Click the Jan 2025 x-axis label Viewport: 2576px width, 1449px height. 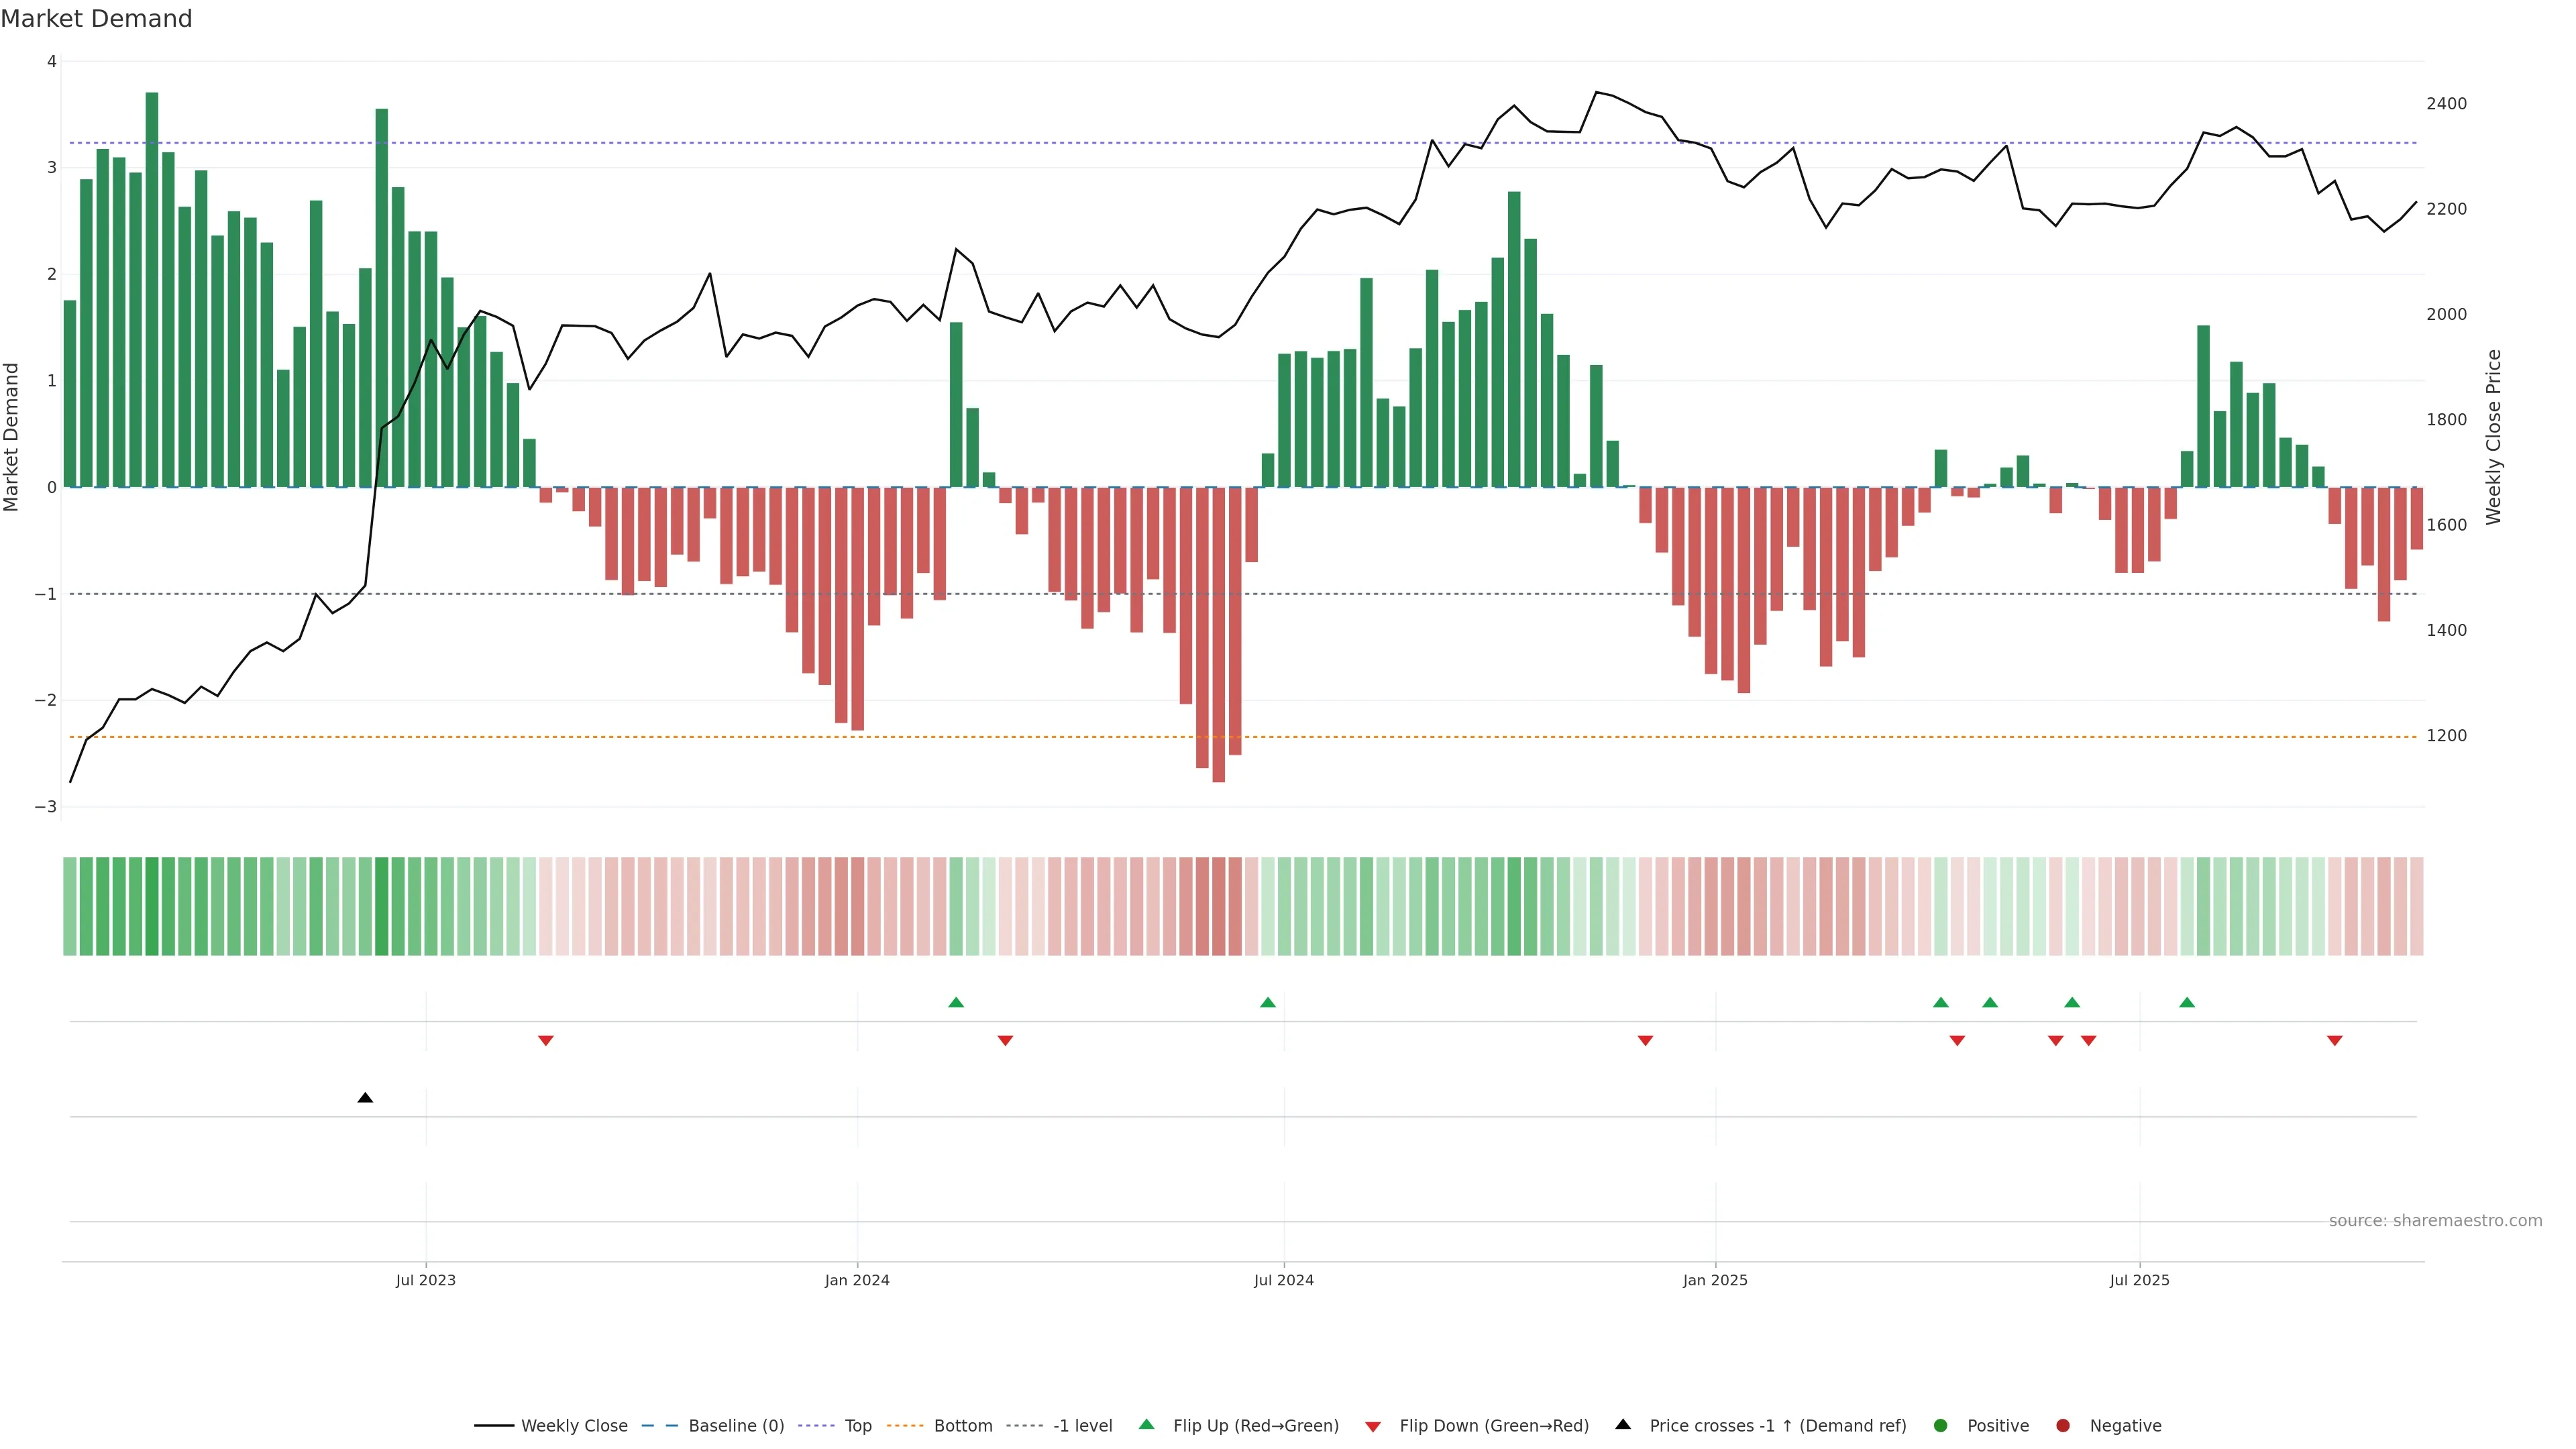[1715, 1280]
